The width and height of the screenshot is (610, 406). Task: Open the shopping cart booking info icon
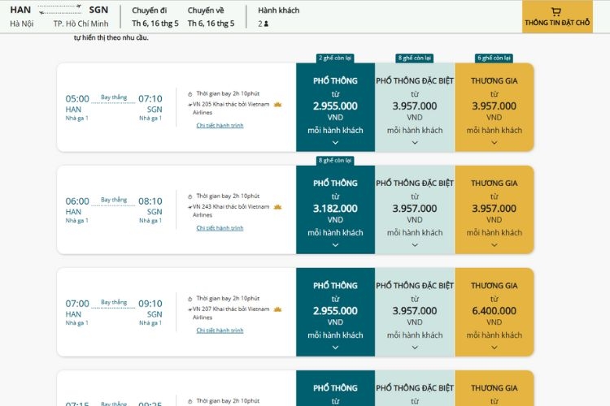click(x=556, y=11)
